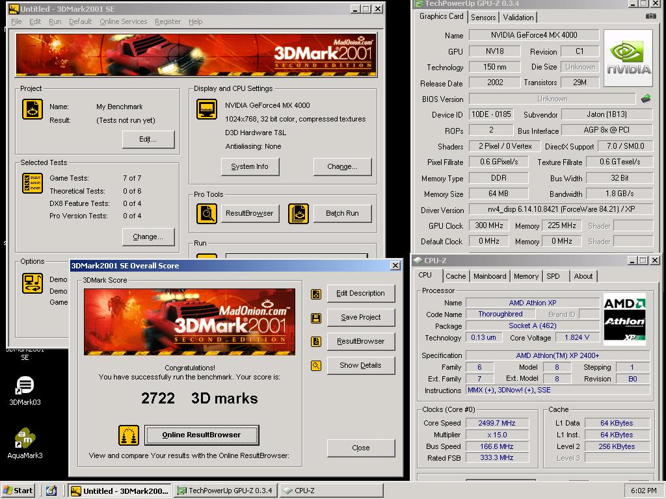Click the CPU-Z Specification field

point(557,355)
